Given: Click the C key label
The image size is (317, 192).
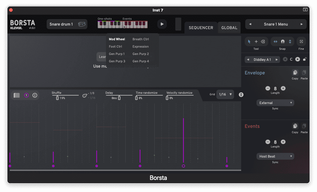Looking at the screenshot, I should coord(291,59).
